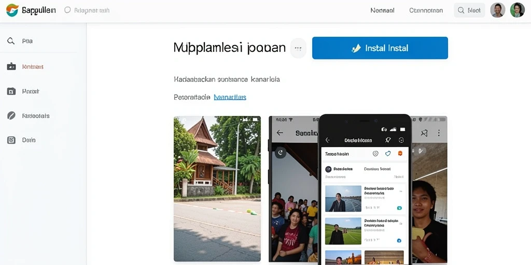This screenshot has width=531, height=265.
Task: Open the first user avatar in the header
Action: [498, 10]
